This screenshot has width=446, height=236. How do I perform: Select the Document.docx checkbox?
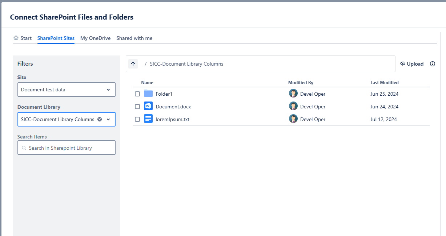[137, 107]
